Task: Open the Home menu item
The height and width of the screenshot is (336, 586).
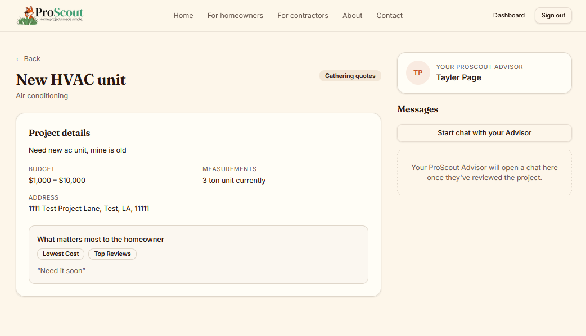Action: [x=183, y=16]
